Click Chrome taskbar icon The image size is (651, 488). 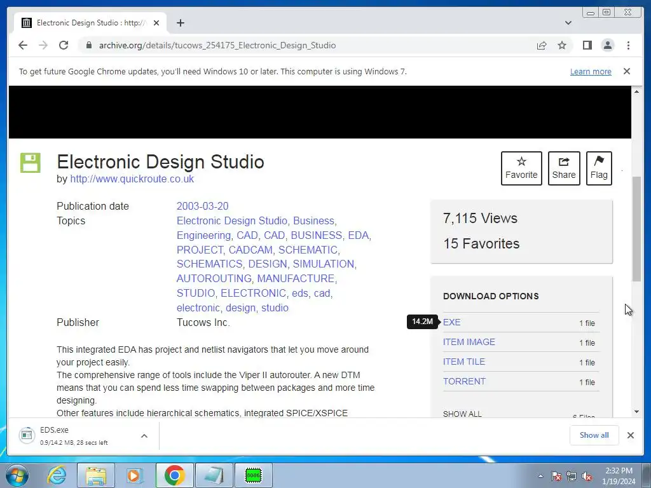(174, 475)
